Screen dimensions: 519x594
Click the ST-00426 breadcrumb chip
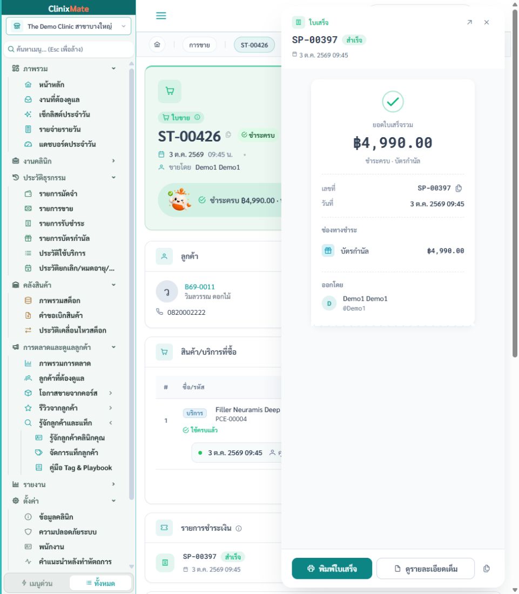click(254, 45)
